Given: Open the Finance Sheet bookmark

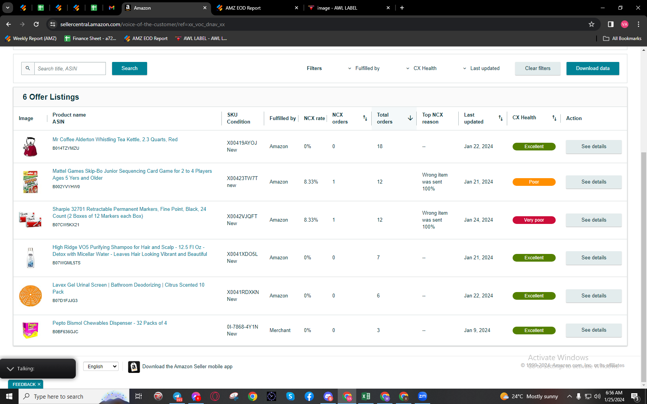Looking at the screenshot, I should click(91, 38).
